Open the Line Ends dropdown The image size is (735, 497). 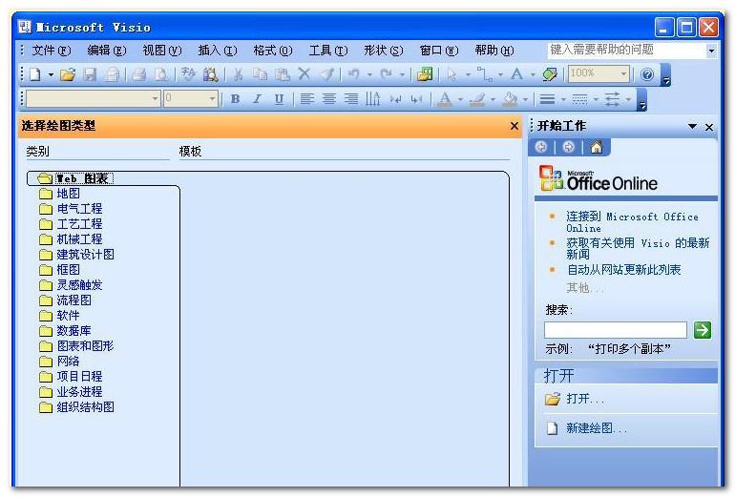click(x=629, y=99)
